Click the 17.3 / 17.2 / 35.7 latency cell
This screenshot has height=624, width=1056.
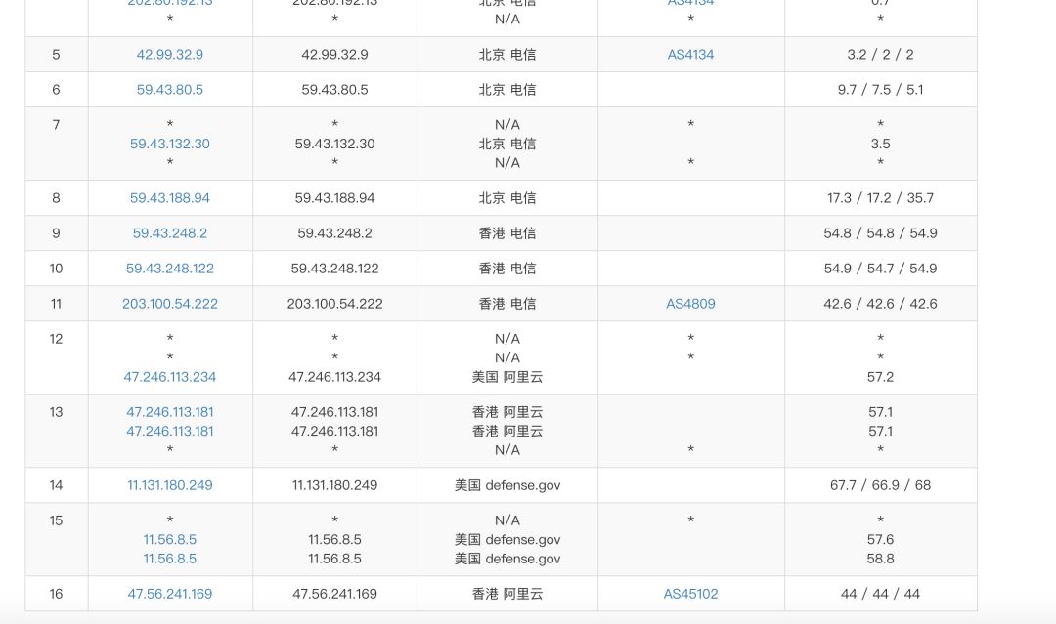point(880,198)
